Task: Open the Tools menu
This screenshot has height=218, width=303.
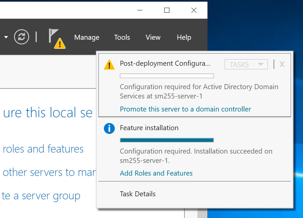Action: pos(122,37)
